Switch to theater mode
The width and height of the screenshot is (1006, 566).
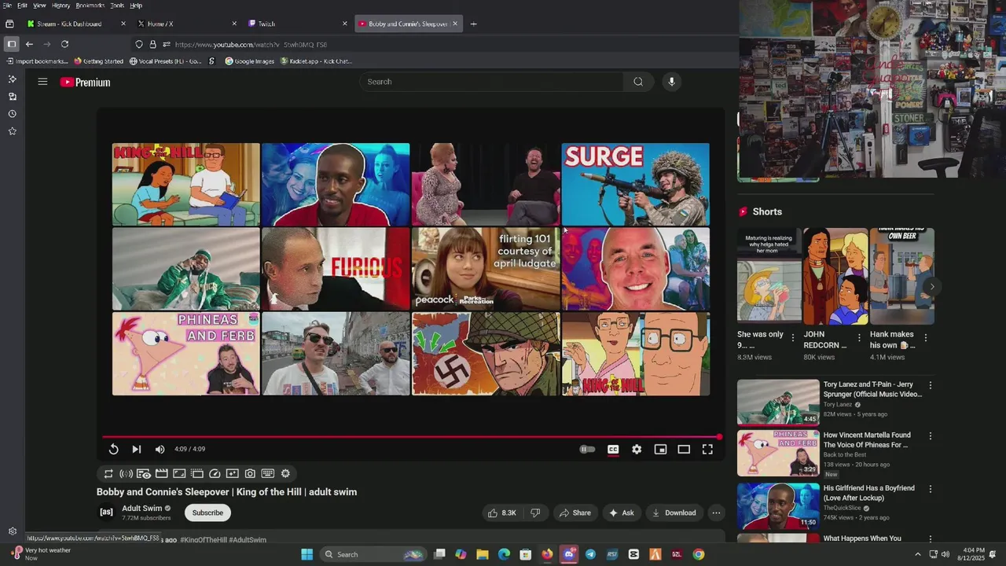click(684, 449)
